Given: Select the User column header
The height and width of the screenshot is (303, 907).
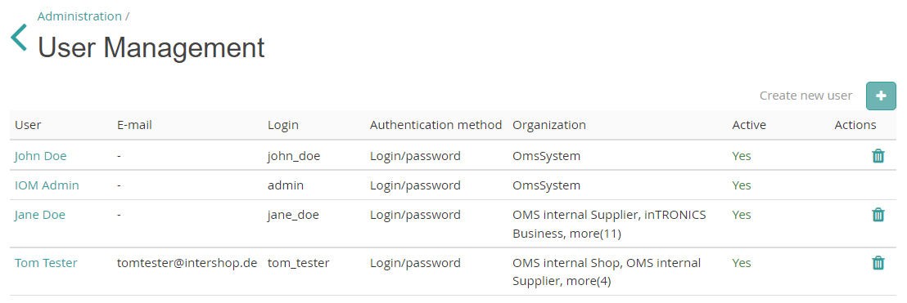Looking at the screenshot, I should pos(28,125).
